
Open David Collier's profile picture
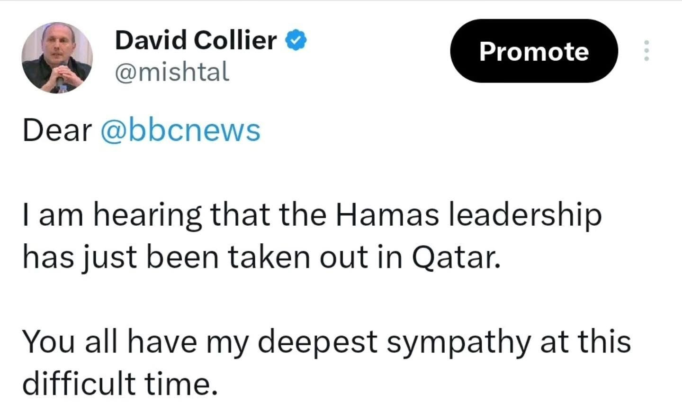click(57, 57)
